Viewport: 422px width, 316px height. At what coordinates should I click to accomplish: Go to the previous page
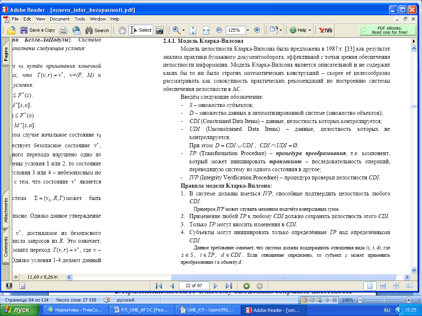pos(172,286)
